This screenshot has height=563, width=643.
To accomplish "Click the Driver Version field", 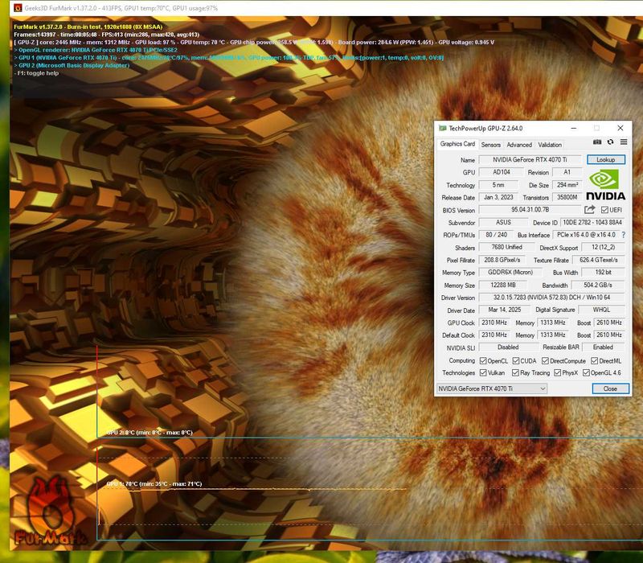I will click(x=551, y=298).
